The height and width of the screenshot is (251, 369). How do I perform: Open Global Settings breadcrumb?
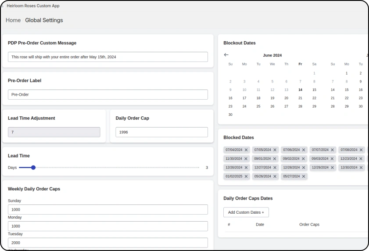click(x=44, y=20)
